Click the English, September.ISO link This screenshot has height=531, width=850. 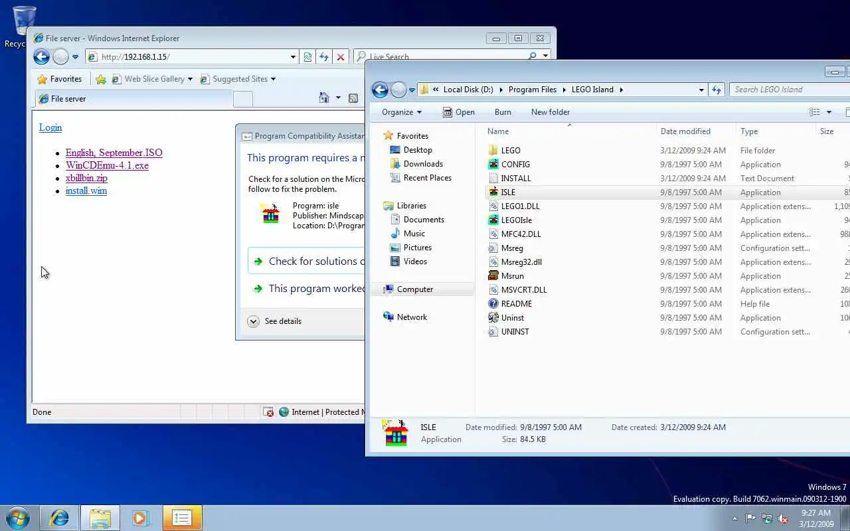click(x=114, y=153)
